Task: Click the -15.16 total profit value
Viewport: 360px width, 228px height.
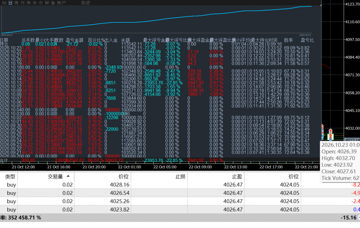Action: [348, 217]
